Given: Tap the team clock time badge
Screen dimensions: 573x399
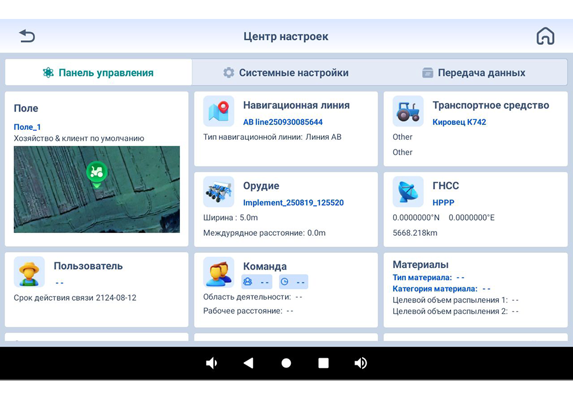Looking at the screenshot, I should tap(294, 282).
